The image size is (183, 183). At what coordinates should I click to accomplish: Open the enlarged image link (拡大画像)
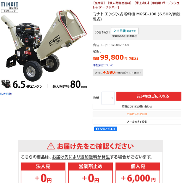point(6,94)
